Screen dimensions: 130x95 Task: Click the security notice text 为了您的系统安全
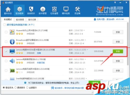54,83
